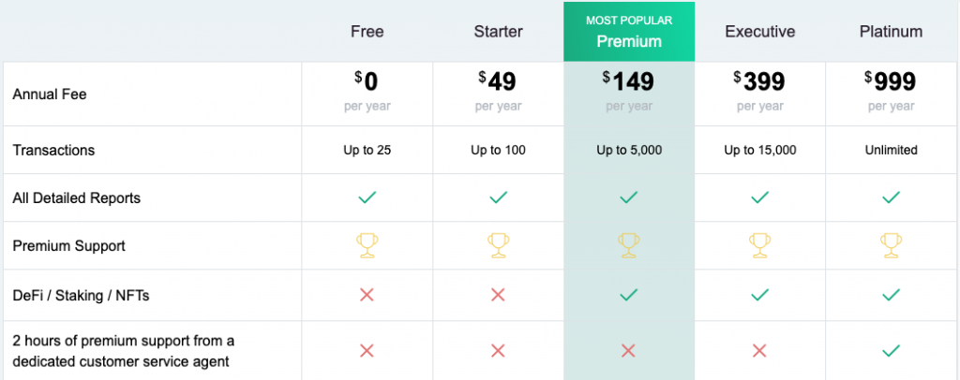Click the Premium Support trophy icon under Free
This screenshot has height=380, width=960.
pyautogui.click(x=367, y=245)
